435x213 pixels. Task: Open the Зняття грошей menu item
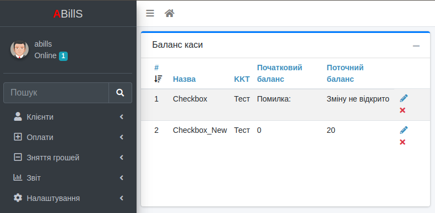point(68,158)
